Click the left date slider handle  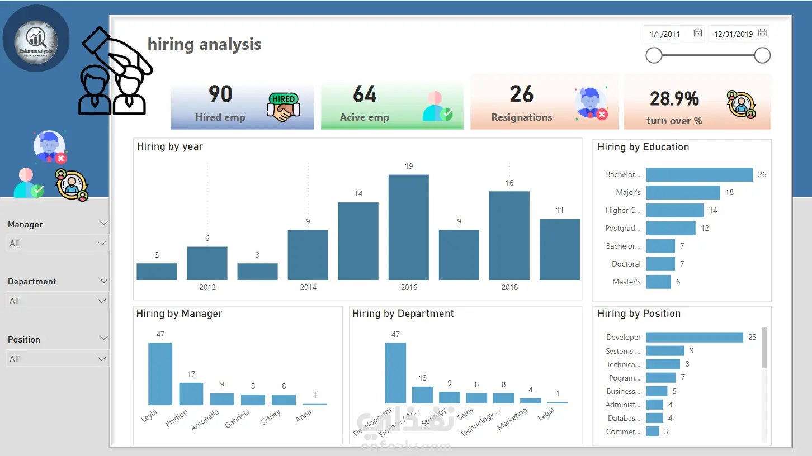coord(654,55)
